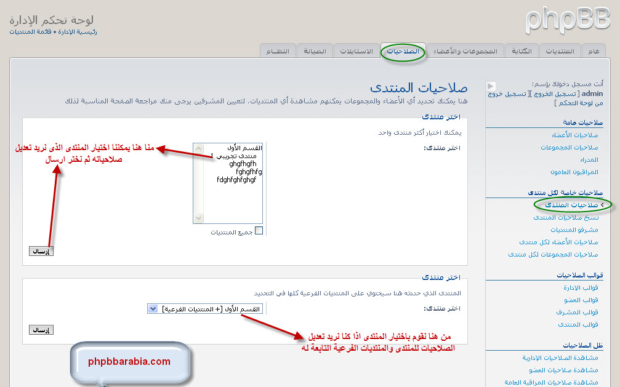Click رئيسية الإدارة link in header

coord(77,31)
